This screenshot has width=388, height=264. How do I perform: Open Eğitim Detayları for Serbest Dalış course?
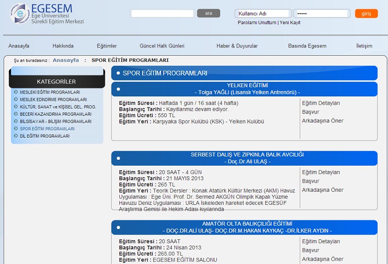point(321,172)
